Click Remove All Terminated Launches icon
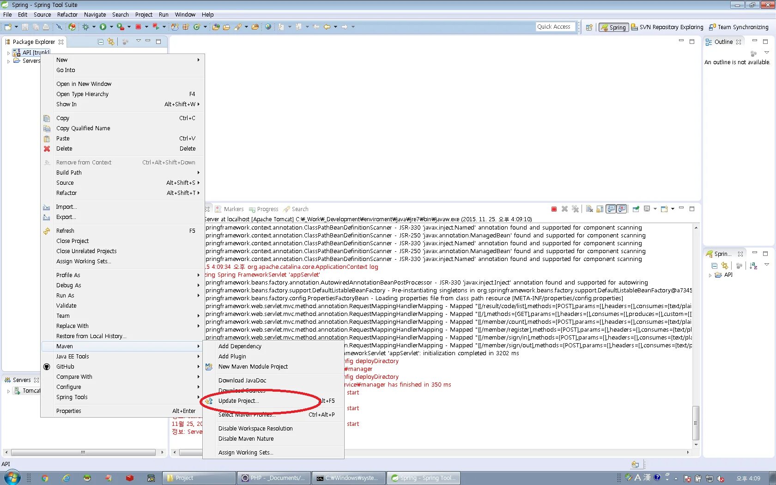 pos(575,209)
